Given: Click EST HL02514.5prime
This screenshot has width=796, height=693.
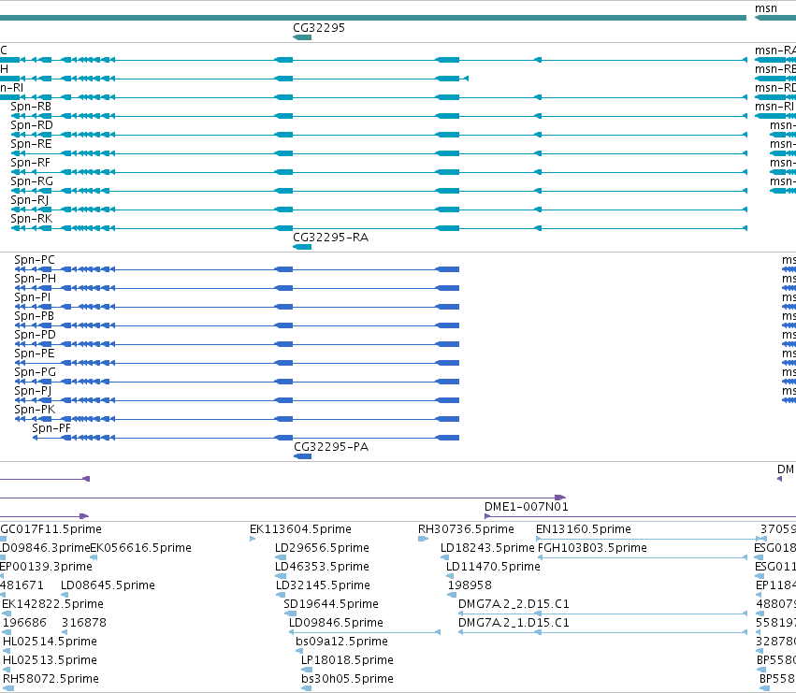Looking at the screenshot, I should point(50,642).
